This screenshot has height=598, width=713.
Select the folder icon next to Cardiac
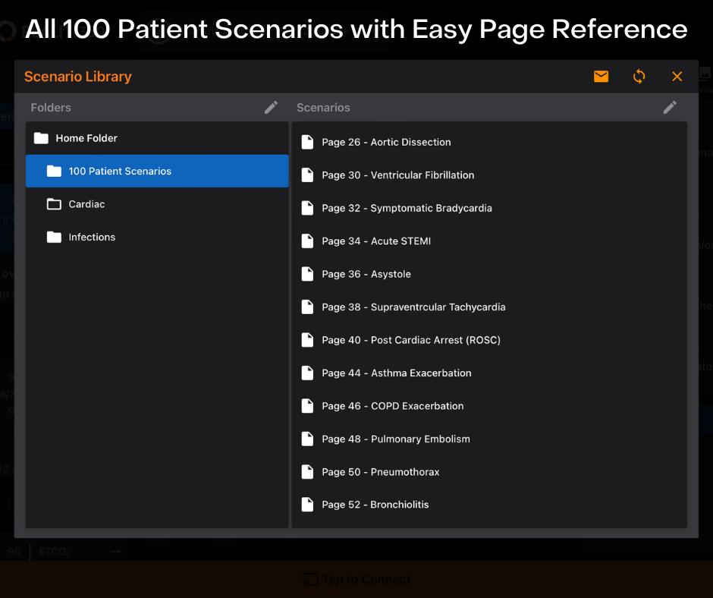[54, 203]
